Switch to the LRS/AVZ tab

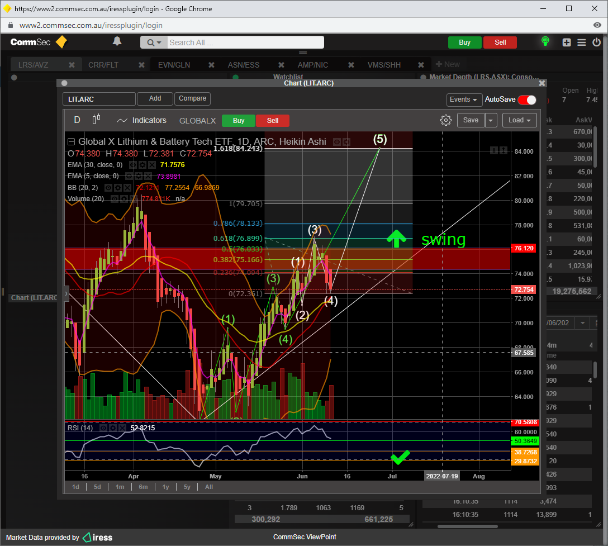pyautogui.click(x=34, y=65)
